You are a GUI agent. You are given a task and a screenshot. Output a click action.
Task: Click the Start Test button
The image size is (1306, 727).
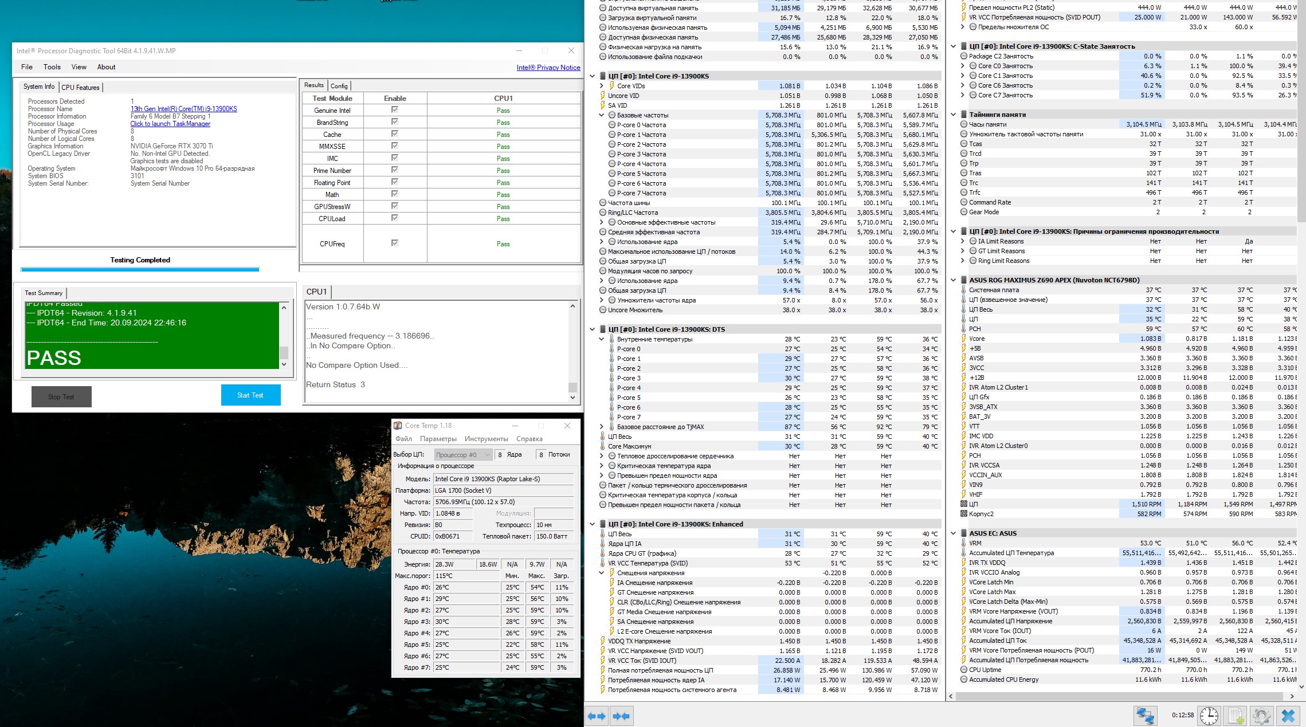click(x=250, y=395)
